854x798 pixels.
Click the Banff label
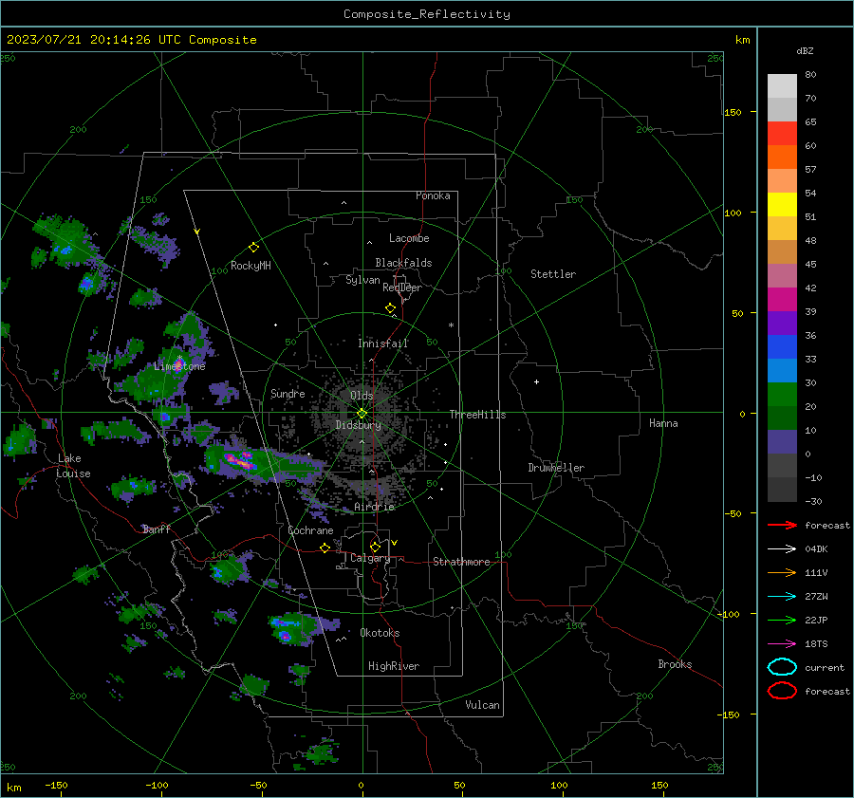tap(157, 529)
